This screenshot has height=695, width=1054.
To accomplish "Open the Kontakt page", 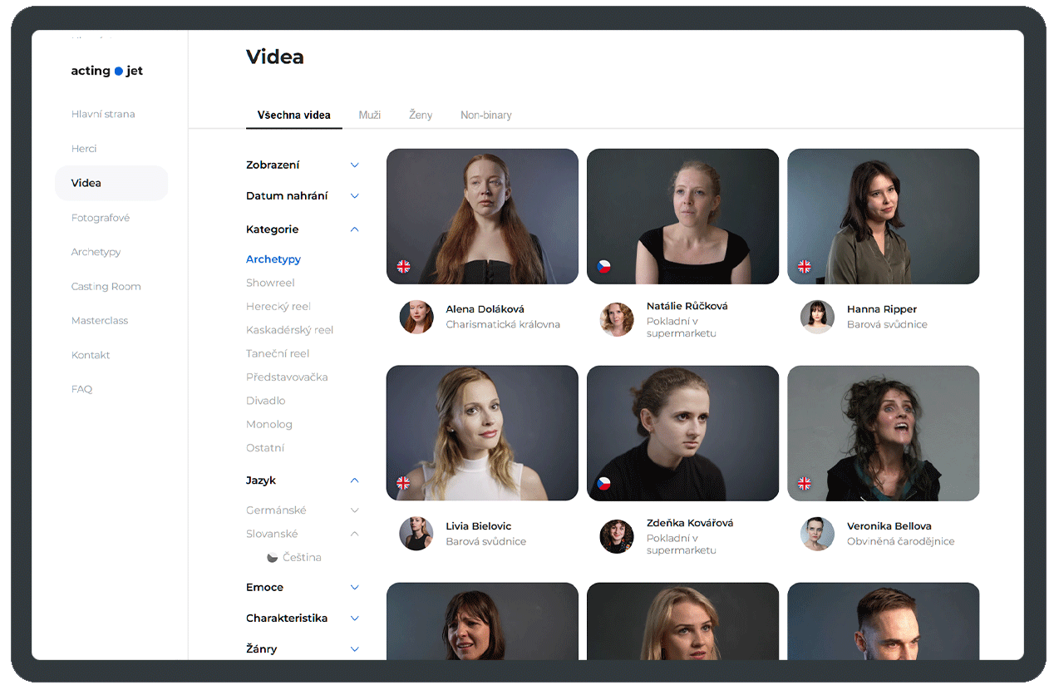I will (x=91, y=355).
